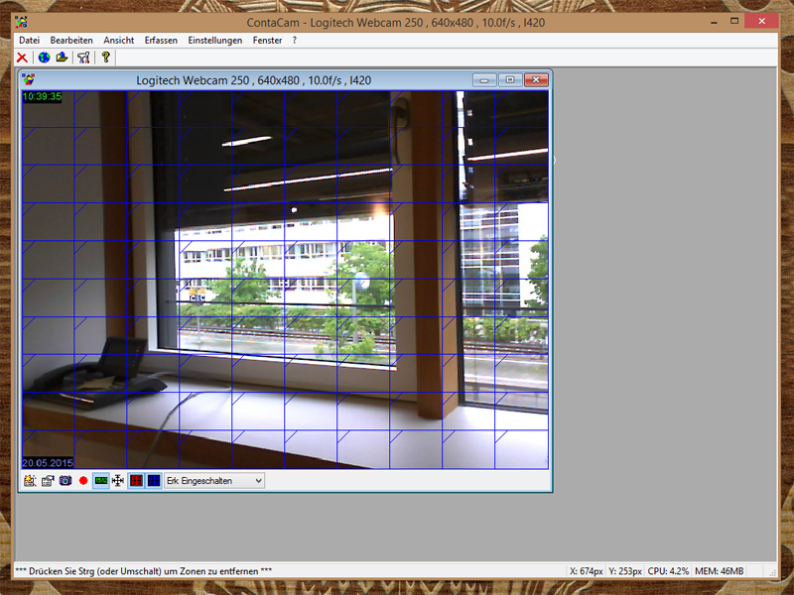The image size is (794, 595).
Task: Click the red X close-device toolbar icon
Action: (22, 58)
